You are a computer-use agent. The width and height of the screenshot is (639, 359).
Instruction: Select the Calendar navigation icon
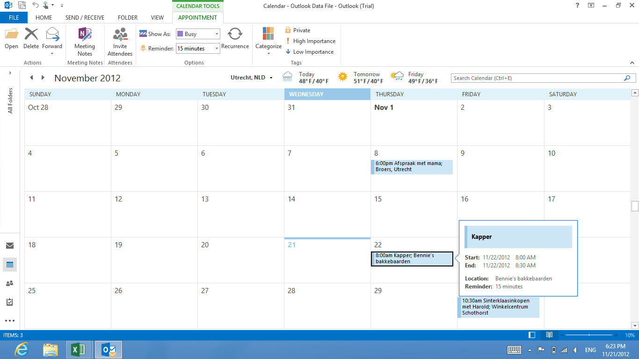coord(10,265)
